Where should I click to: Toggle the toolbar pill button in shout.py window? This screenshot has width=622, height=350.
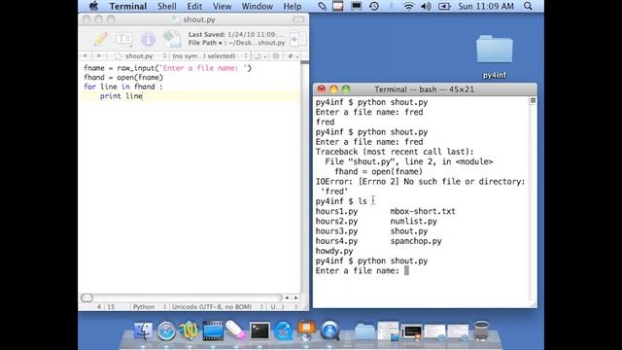pyautogui.click(x=298, y=19)
